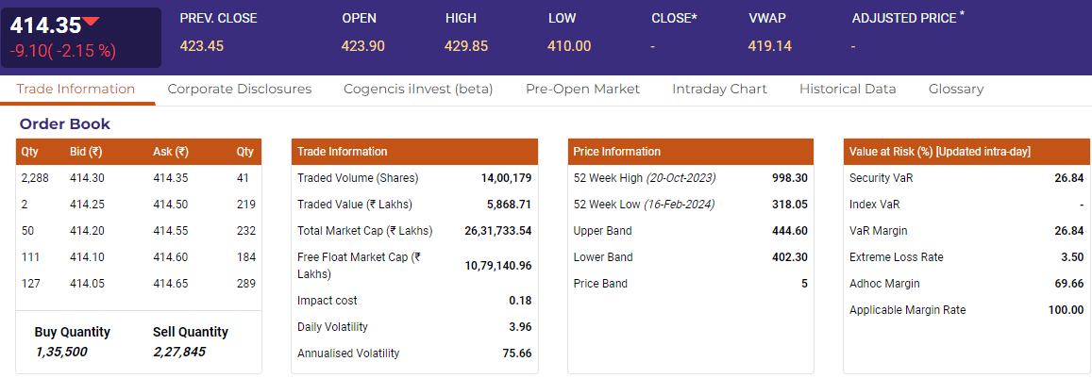The width and height of the screenshot is (1092, 378).
Task: Click the VWAP value 419.14
Action: pos(769,45)
